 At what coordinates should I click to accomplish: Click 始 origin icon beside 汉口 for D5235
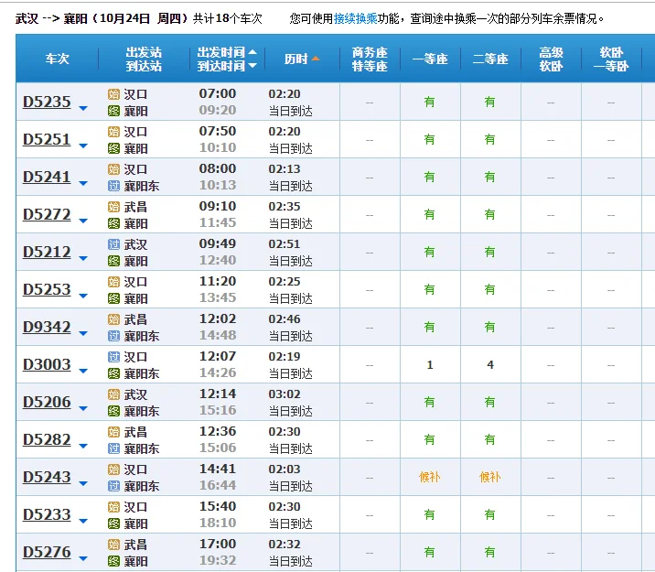coord(113,94)
